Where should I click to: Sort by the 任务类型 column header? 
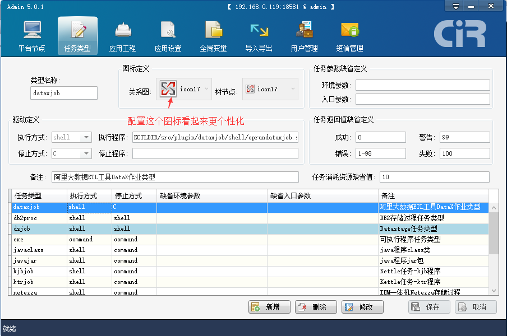coord(39,196)
